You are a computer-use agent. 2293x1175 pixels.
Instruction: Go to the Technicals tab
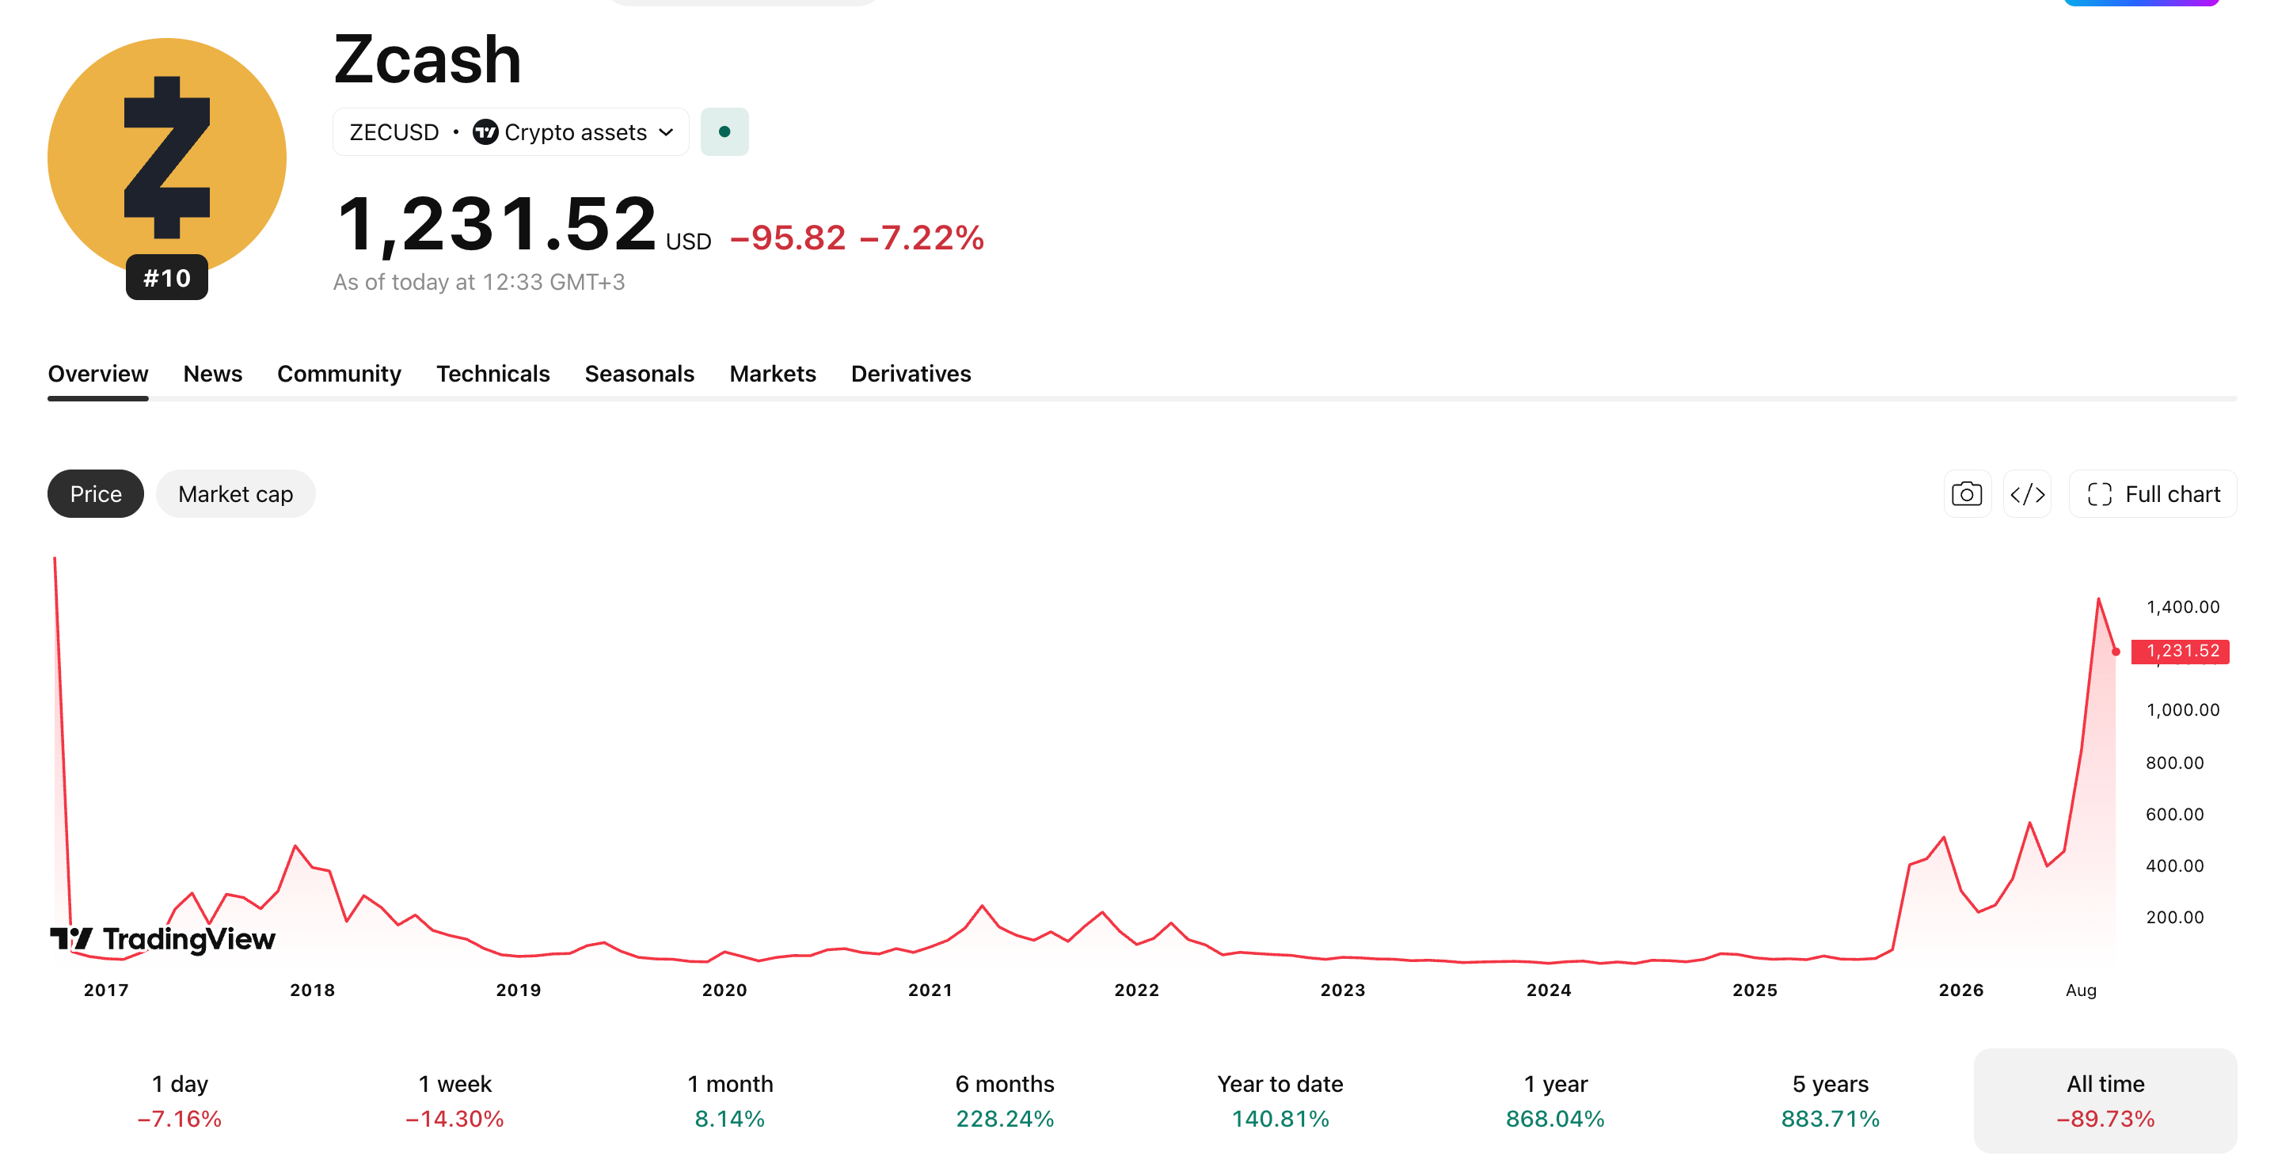point(493,374)
